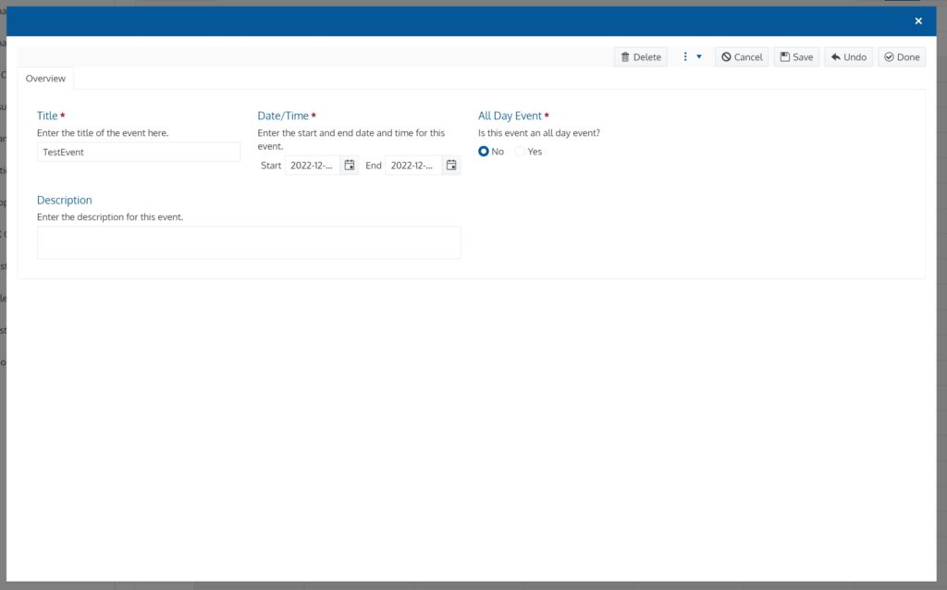This screenshot has width=947, height=590.
Task: Finish editing with Done
Action: pos(902,56)
